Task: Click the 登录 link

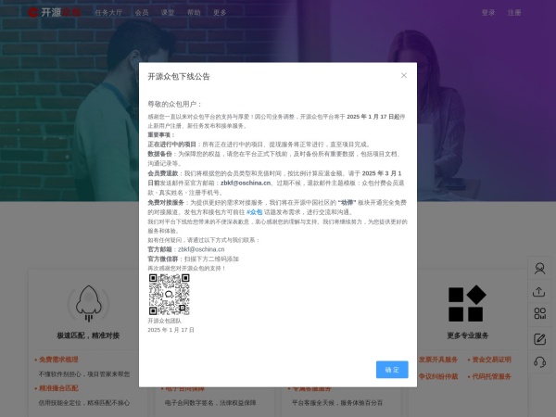Action: 488,13
